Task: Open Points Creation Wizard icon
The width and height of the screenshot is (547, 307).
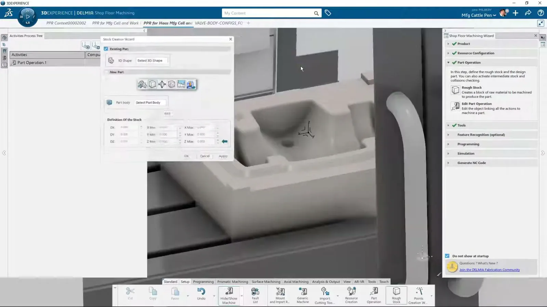Action: pos(418,295)
